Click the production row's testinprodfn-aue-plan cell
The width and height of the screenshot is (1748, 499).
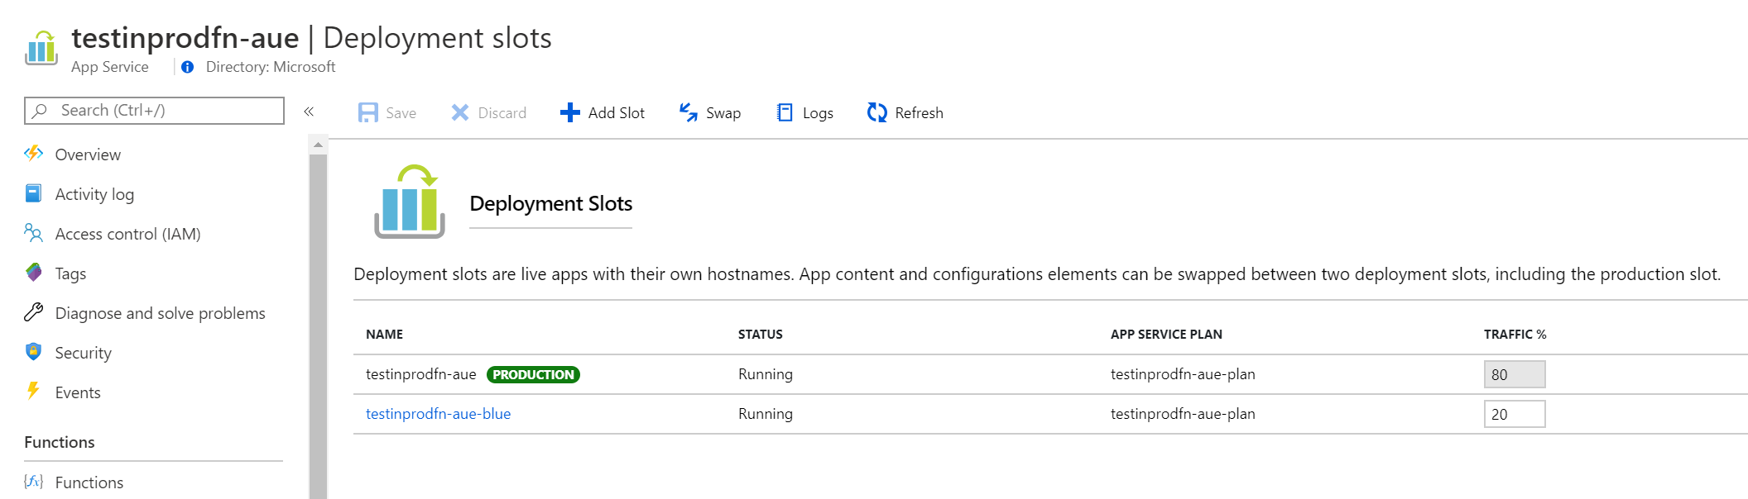(1183, 374)
